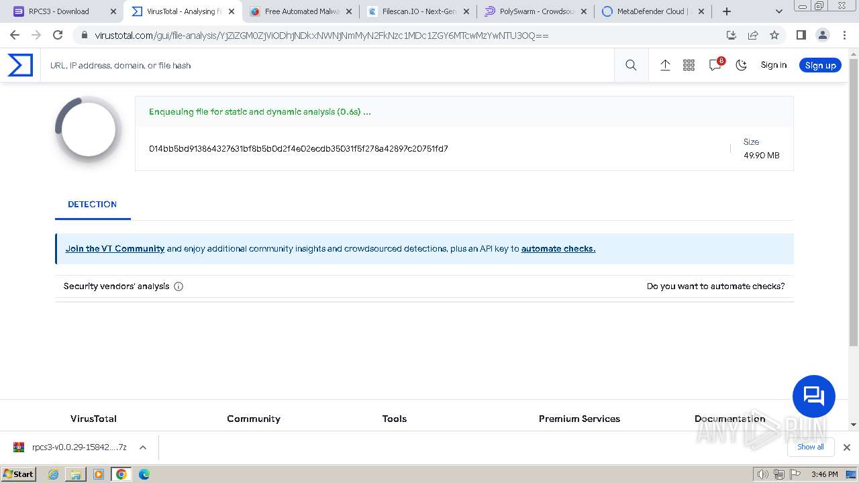Click info icon beside Security vendors' analysis
This screenshot has height=483, width=859.
tap(179, 286)
